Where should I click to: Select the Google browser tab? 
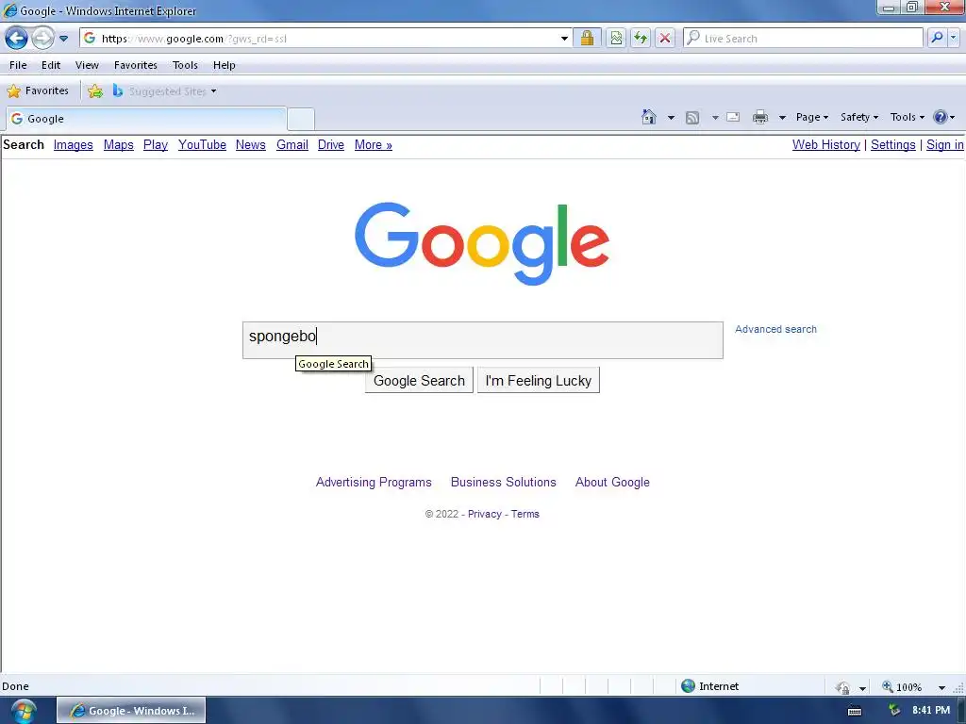tap(146, 118)
